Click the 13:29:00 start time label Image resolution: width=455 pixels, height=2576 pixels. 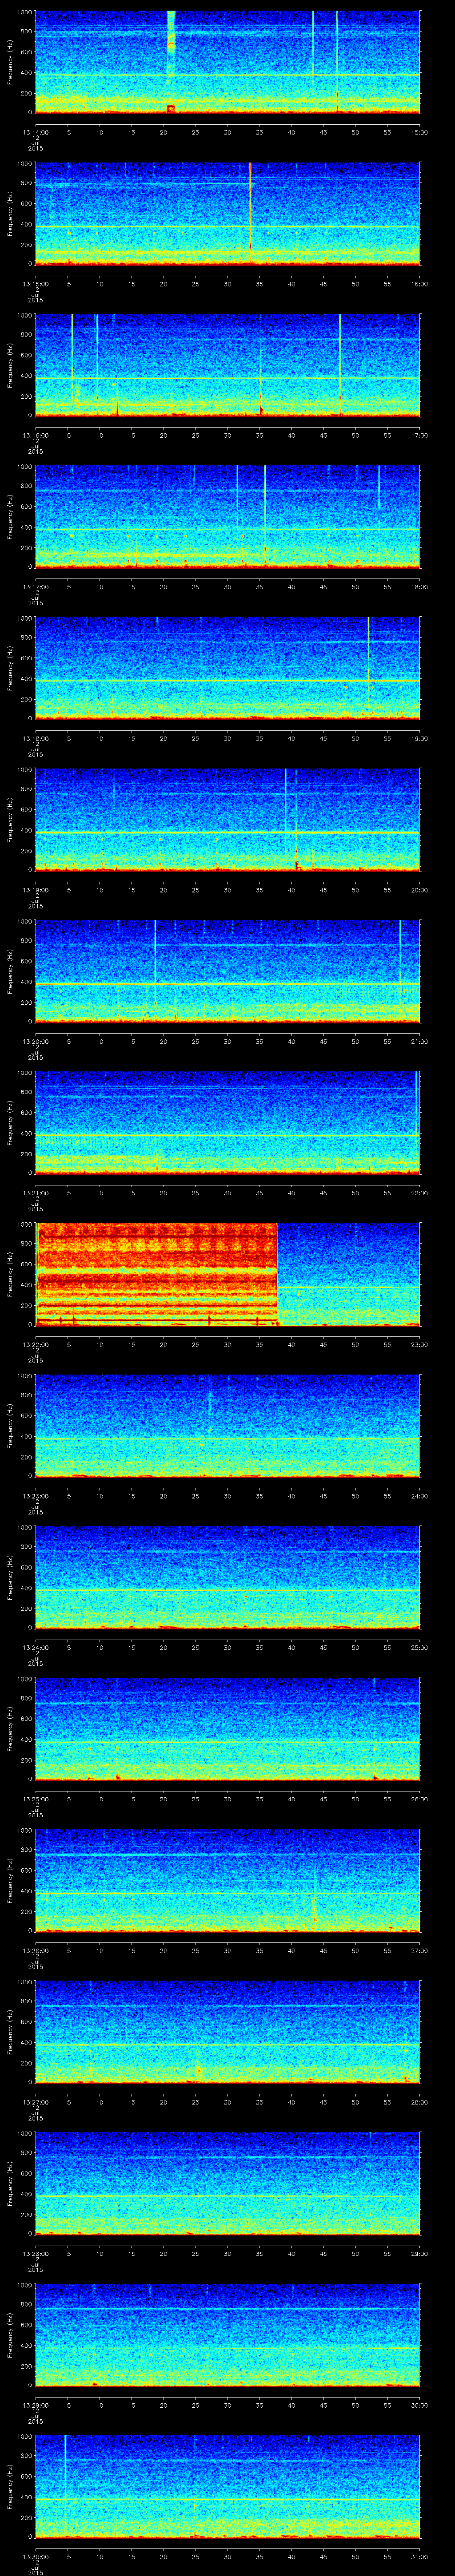[x=36, y=2405]
